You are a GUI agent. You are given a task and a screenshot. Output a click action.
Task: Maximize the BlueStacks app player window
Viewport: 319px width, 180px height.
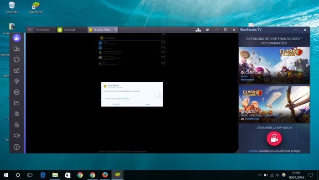pos(225,30)
